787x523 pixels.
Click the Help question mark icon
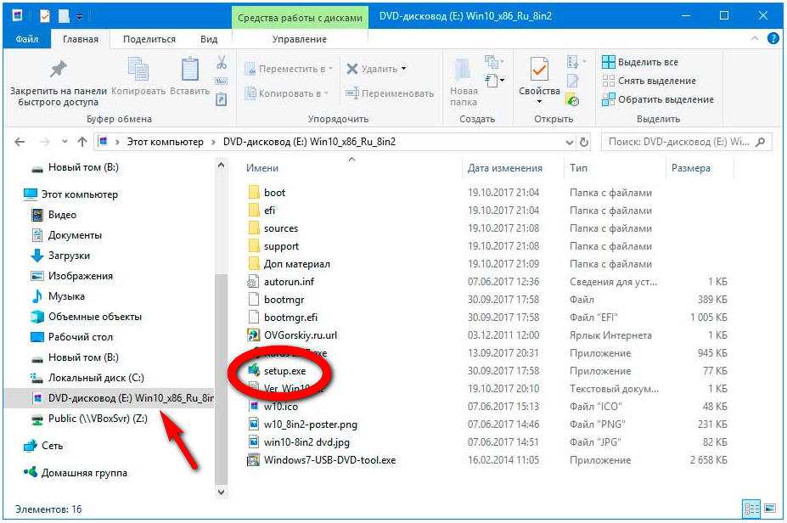773,38
